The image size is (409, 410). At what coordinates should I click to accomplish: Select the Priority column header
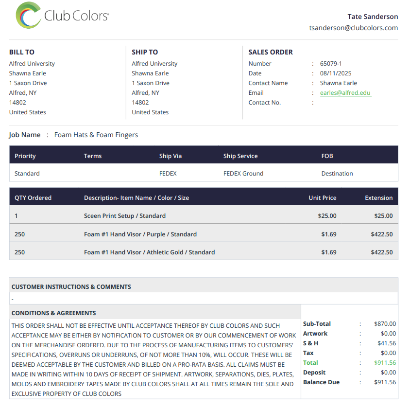coord(25,156)
